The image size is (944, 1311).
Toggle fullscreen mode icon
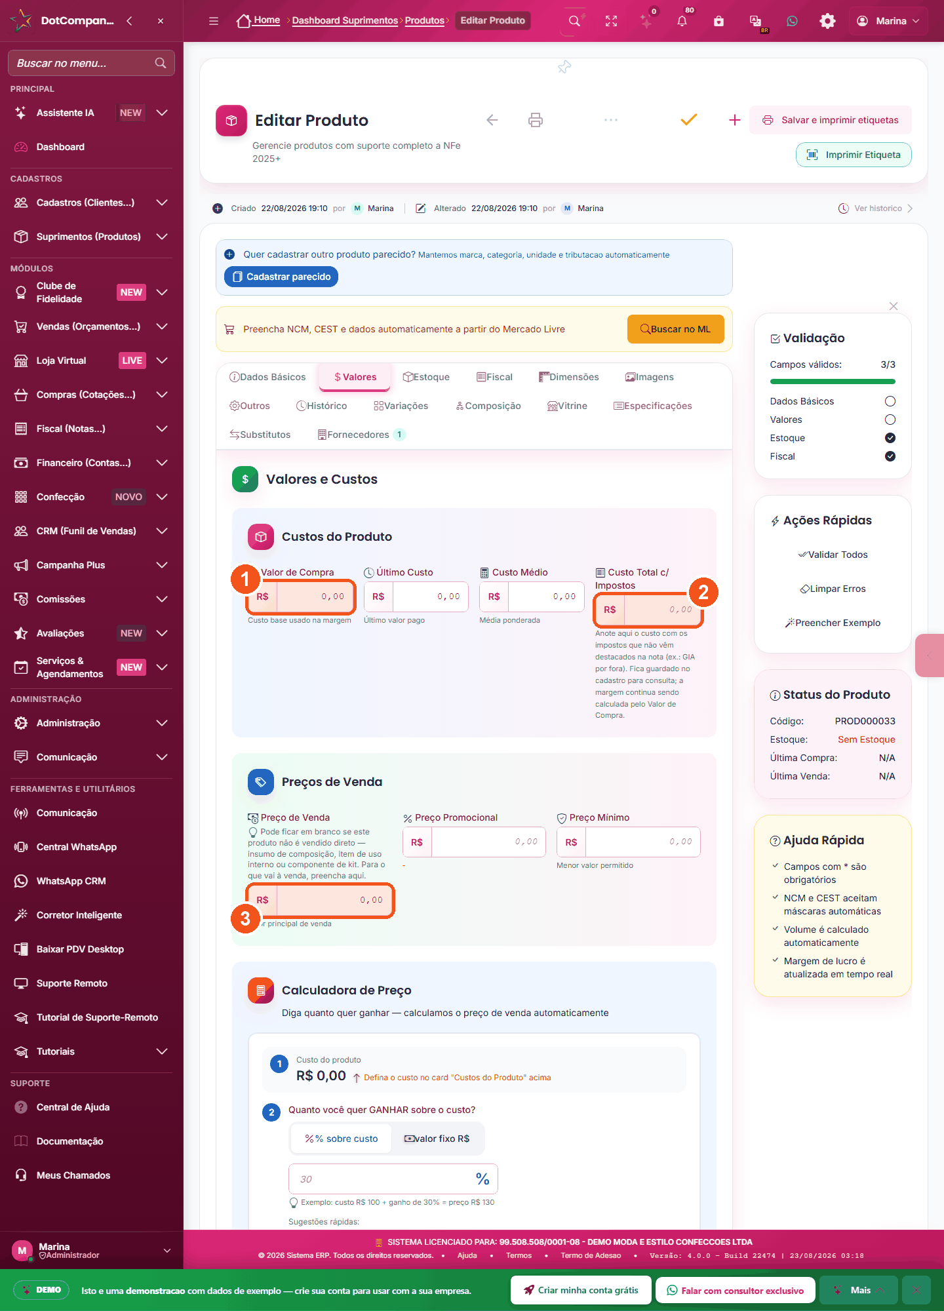tap(611, 21)
